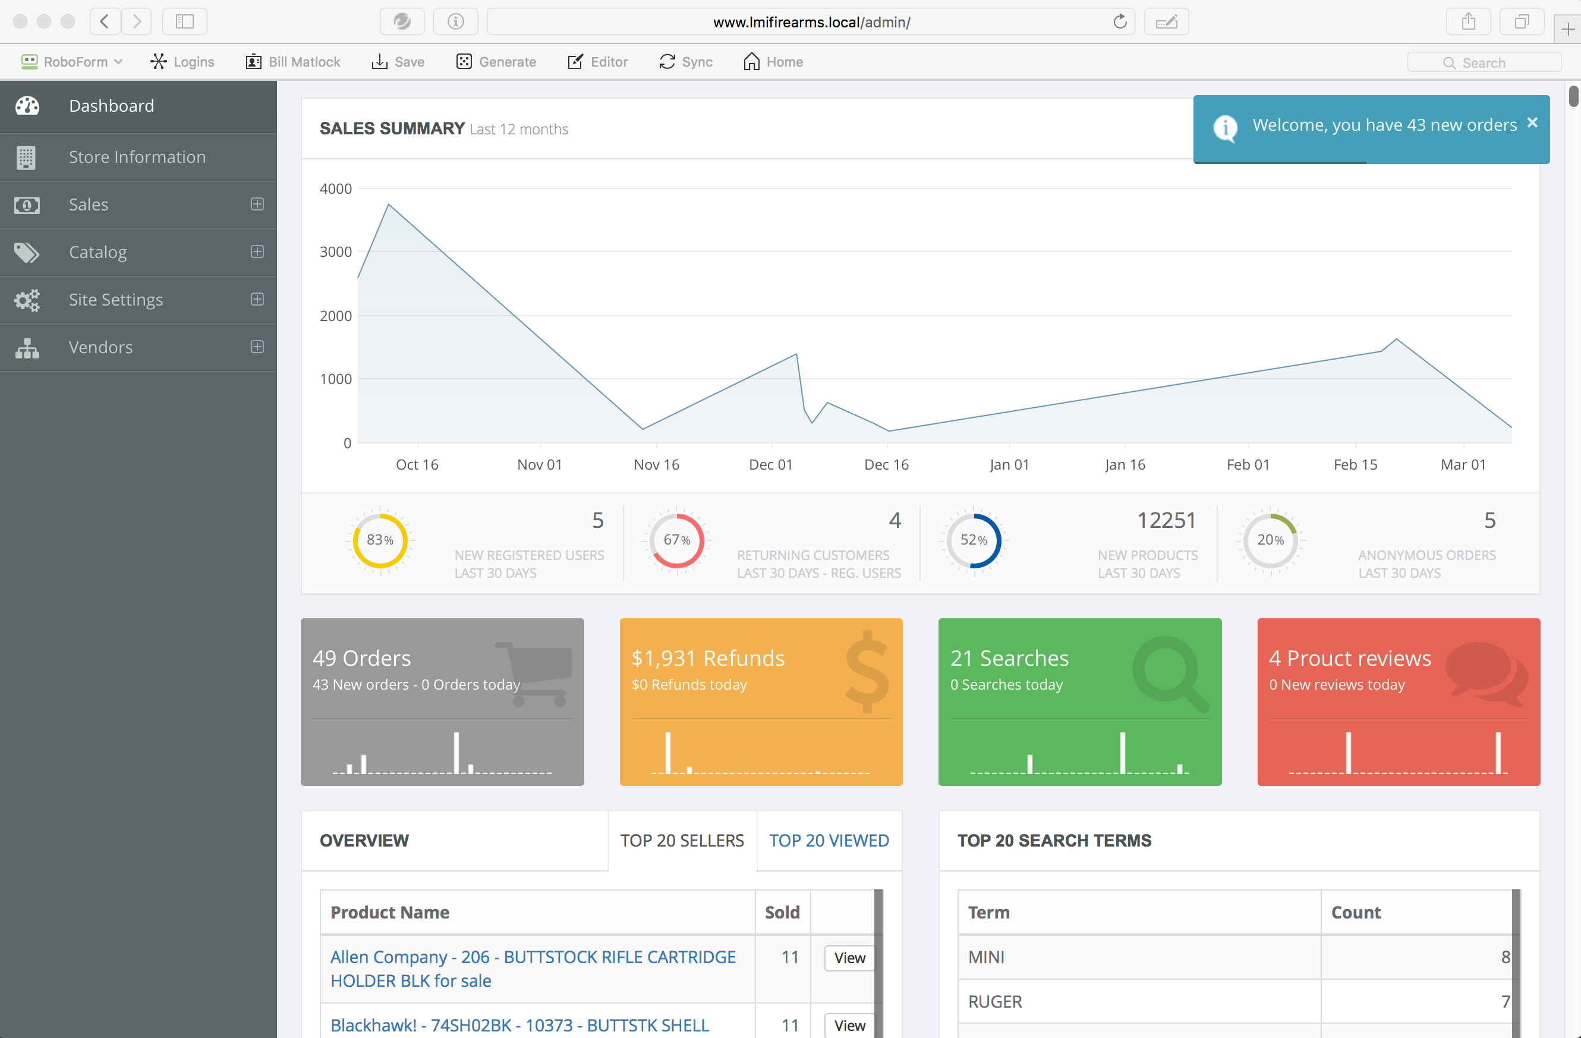
Task: Open Store Information menu item
Action: click(138, 158)
